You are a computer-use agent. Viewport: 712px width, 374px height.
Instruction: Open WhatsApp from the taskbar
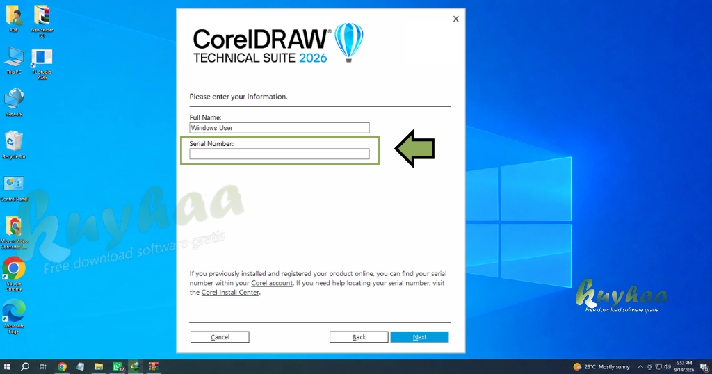tap(117, 366)
